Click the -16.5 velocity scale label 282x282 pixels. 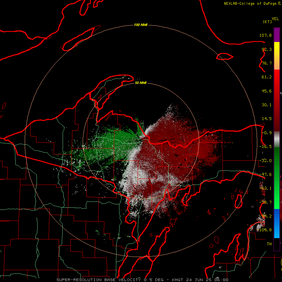(x=265, y=147)
